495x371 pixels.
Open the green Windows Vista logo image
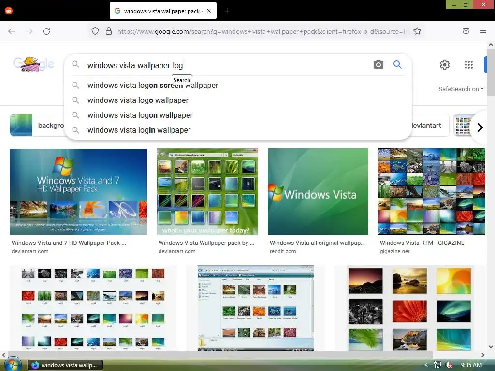click(318, 192)
